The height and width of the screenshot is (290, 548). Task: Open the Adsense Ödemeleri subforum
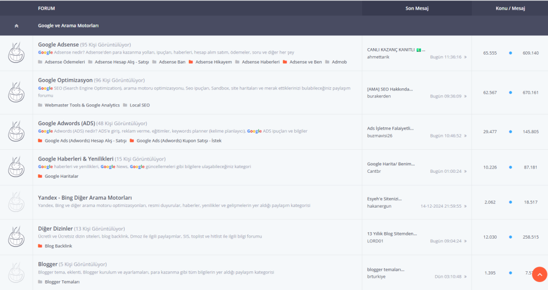65,62
